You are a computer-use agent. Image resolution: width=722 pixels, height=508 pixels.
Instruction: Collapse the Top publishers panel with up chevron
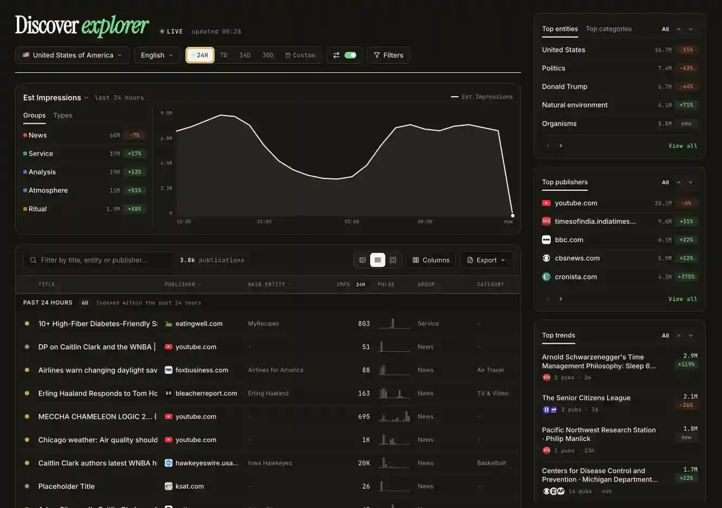point(679,183)
